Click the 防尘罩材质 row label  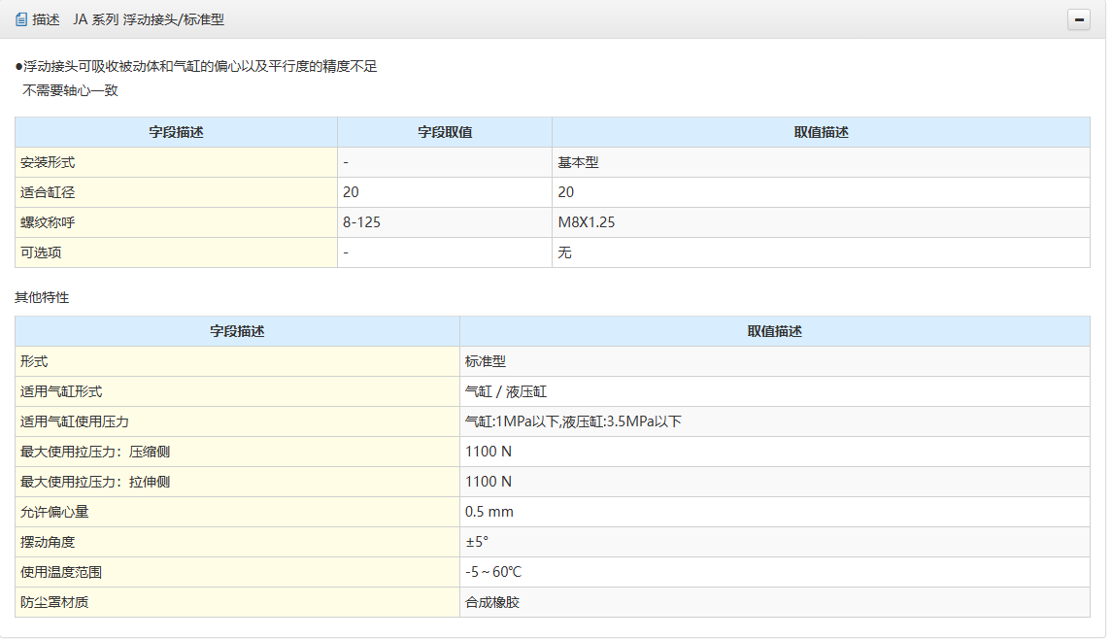(x=54, y=602)
